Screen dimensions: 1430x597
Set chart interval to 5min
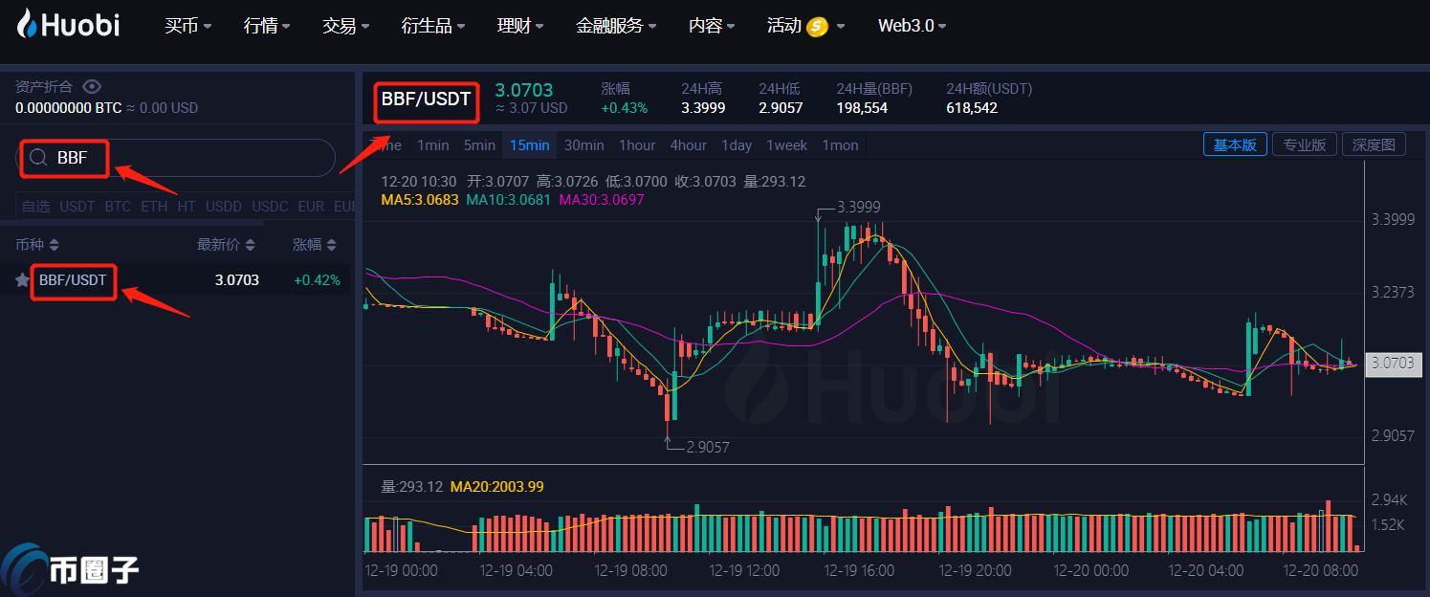point(479,145)
